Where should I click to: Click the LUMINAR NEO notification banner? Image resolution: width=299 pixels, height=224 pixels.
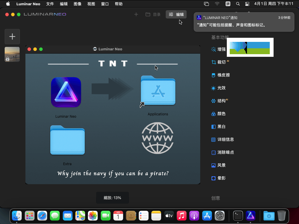pos(244,22)
